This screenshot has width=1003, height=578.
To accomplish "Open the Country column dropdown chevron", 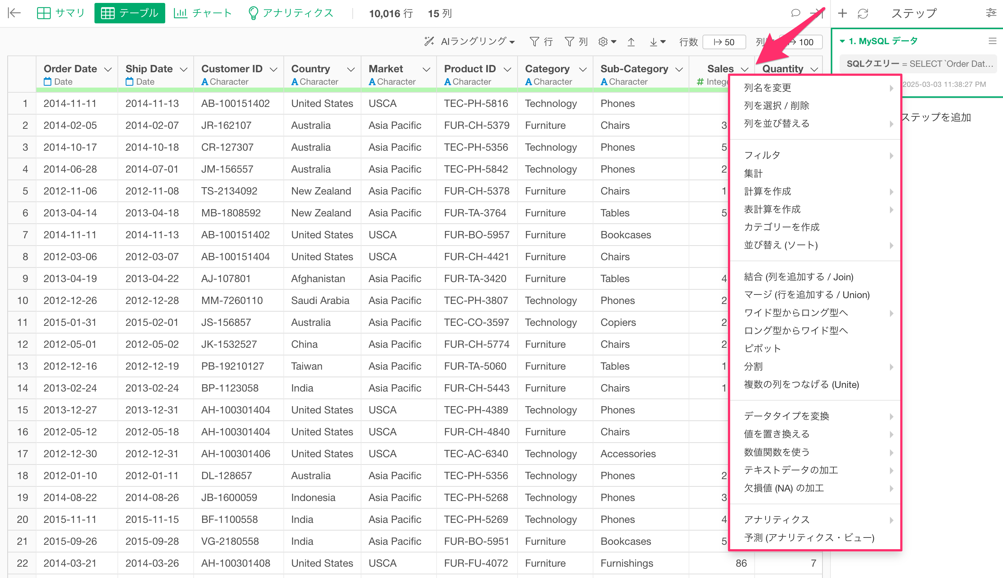I will 351,69.
